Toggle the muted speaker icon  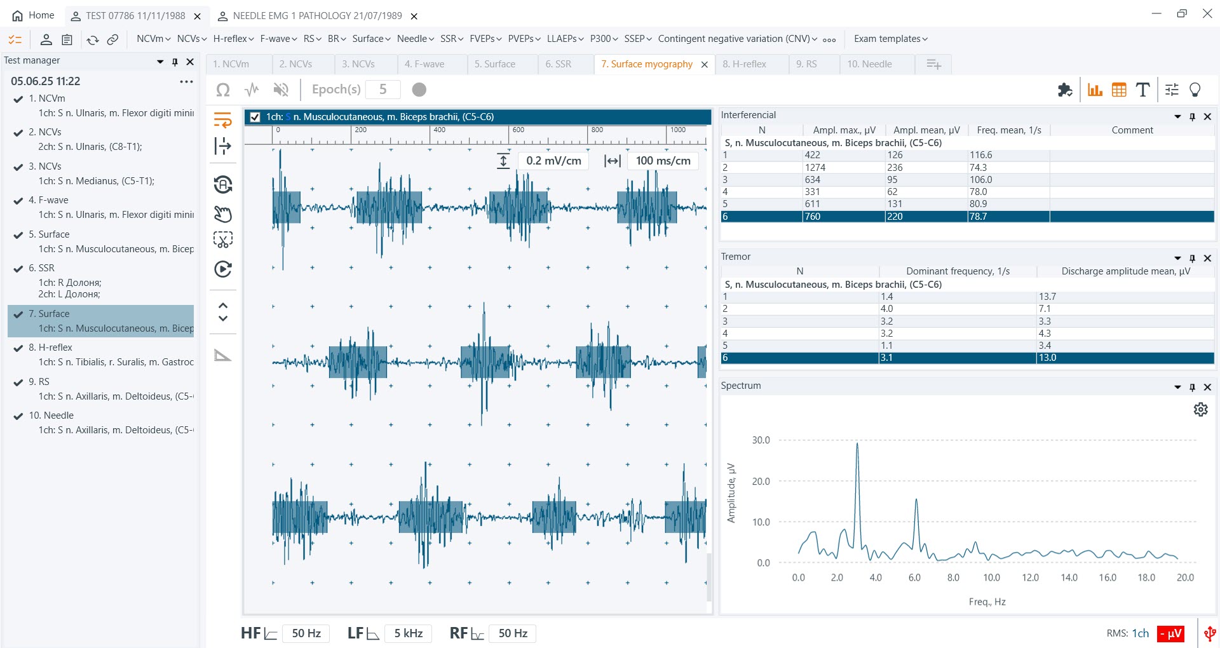point(280,90)
